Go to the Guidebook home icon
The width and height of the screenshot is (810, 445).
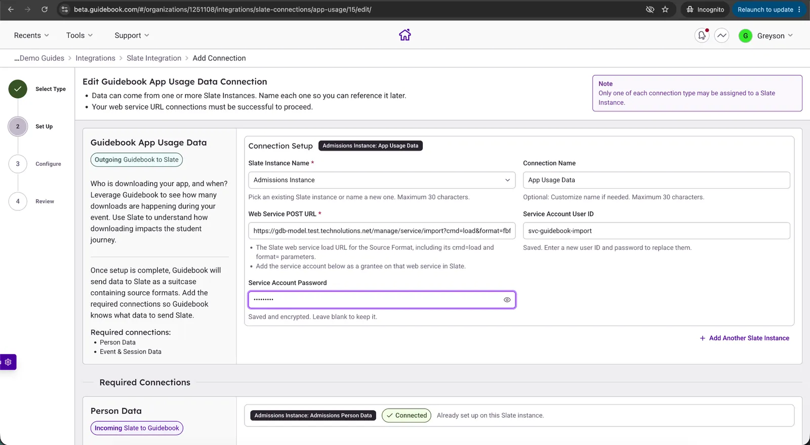[405, 35]
